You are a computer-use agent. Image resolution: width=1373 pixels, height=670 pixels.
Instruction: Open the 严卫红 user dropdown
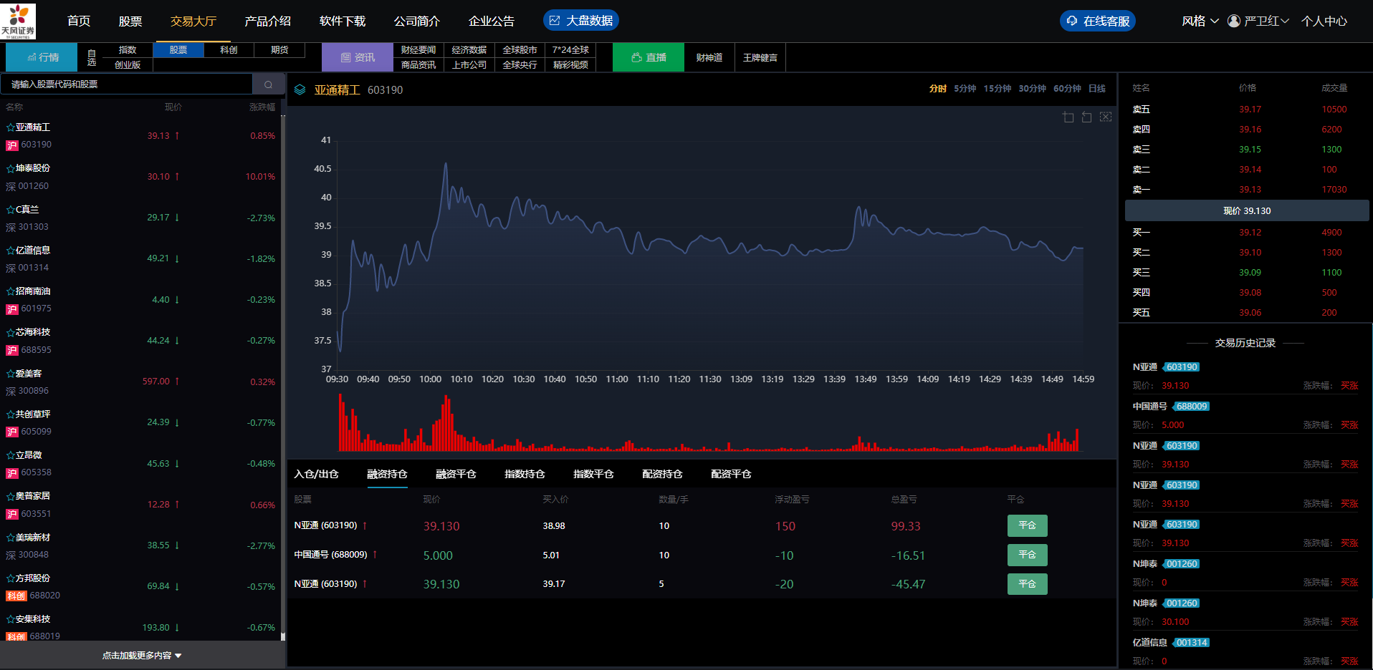[1258, 21]
